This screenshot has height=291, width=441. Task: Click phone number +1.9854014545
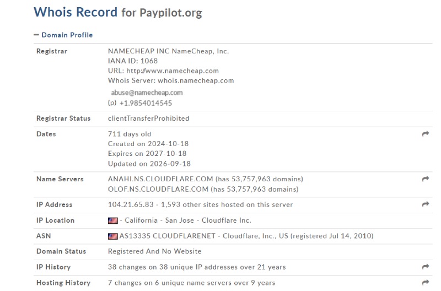pos(146,103)
